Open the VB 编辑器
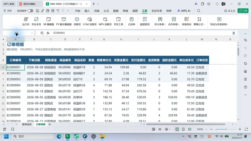Image resolution: width=251 pixels, height=141 pixels. 49,21
